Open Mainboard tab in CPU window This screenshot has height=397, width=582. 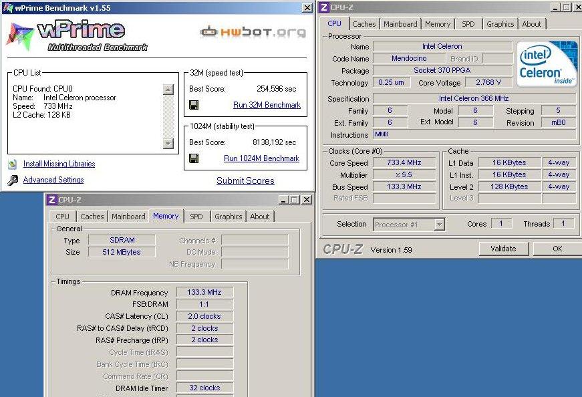click(x=400, y=24)
